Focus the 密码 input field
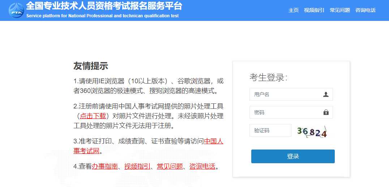This screenshot has height=187, width=389. click(286, 112)
